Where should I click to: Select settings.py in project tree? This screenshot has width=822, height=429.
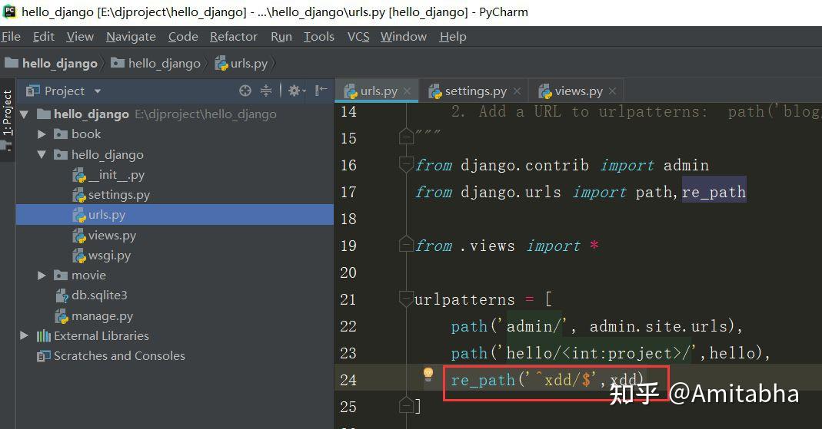point(119,195)
